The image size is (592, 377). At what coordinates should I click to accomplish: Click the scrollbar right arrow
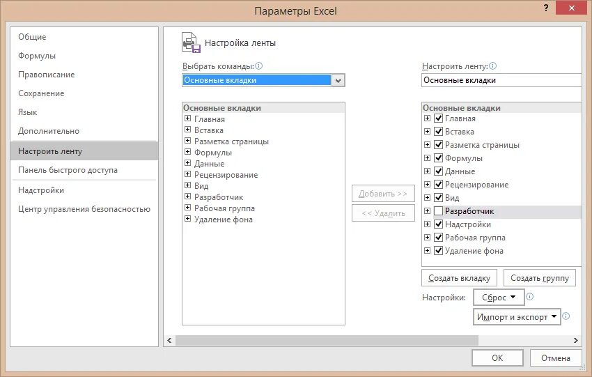pyautogui.click(x=575, y=340)
